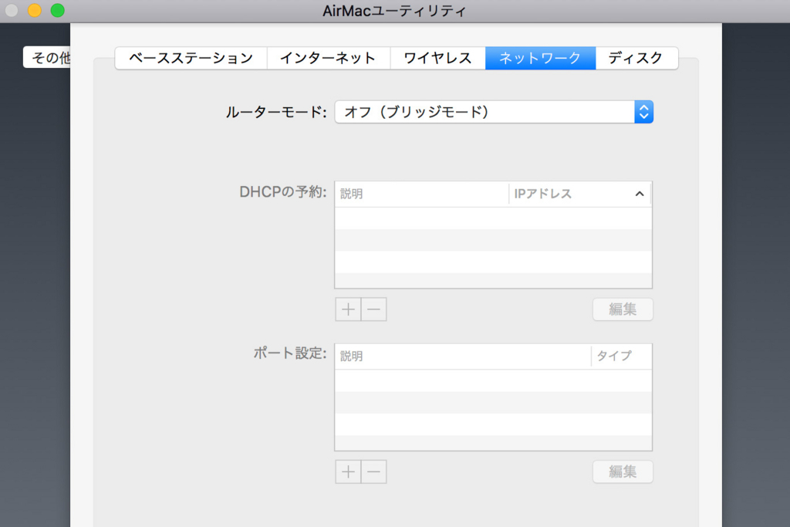
Task: Select the first row in the DHCPの予約 list
Action: coord(493,218)
